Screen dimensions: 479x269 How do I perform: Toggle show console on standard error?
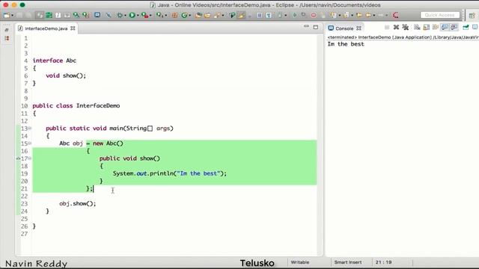click(454, 27)
